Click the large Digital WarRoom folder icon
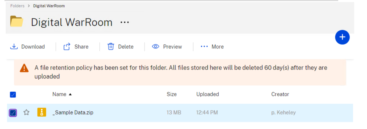Screen dimensions: 367x129 (x=17, y=22)
